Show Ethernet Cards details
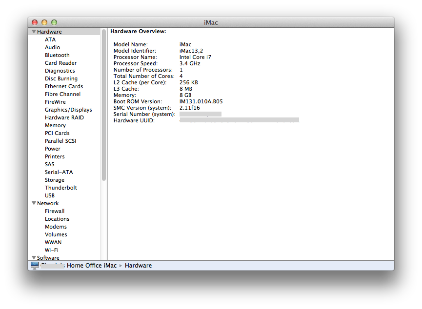 coord(64,86)
